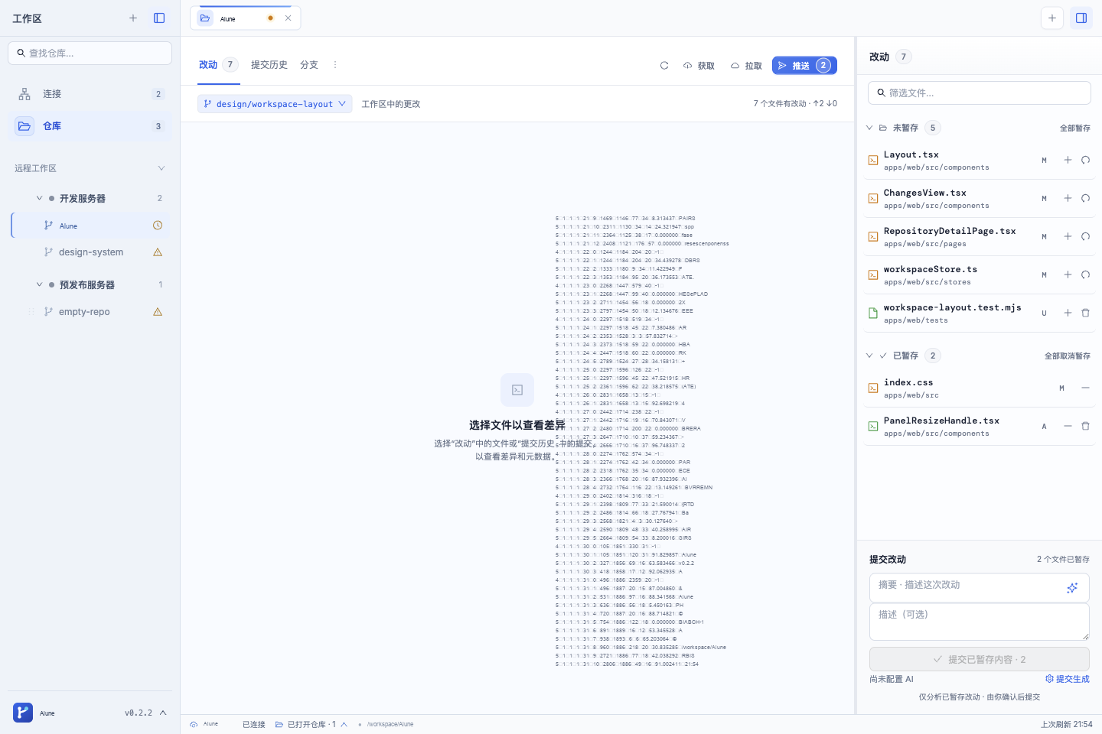
Task: Unstage PanelResizeHandle.tsx with its minus icon
Action: [x=1068, y=426]
